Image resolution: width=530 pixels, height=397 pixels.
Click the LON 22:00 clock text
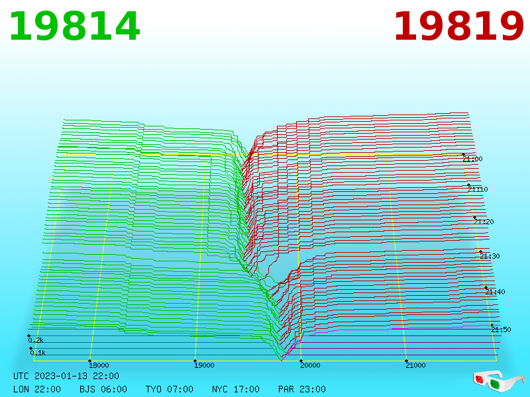point(37,389)
